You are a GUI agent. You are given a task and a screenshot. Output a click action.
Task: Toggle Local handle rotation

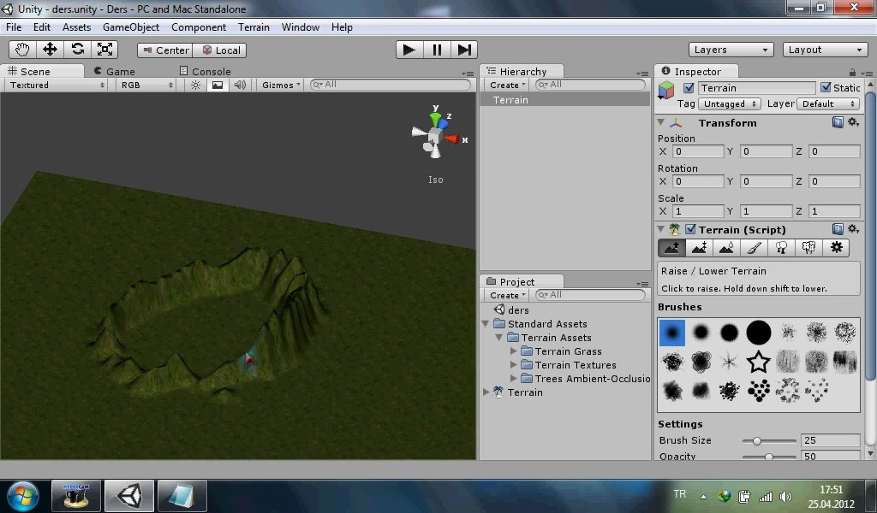click(x=220, y=50)
